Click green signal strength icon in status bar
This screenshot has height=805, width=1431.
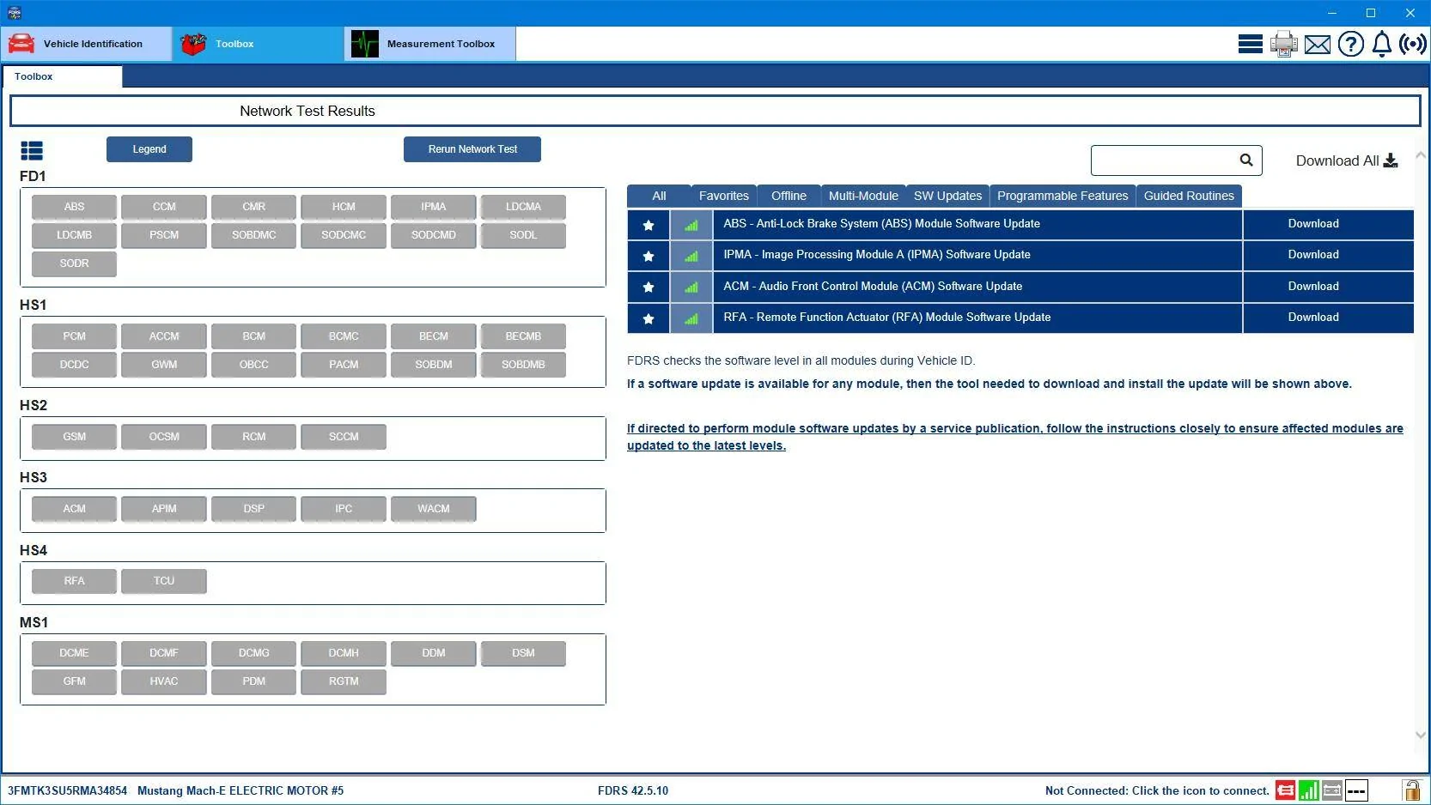coord(1309,790)
